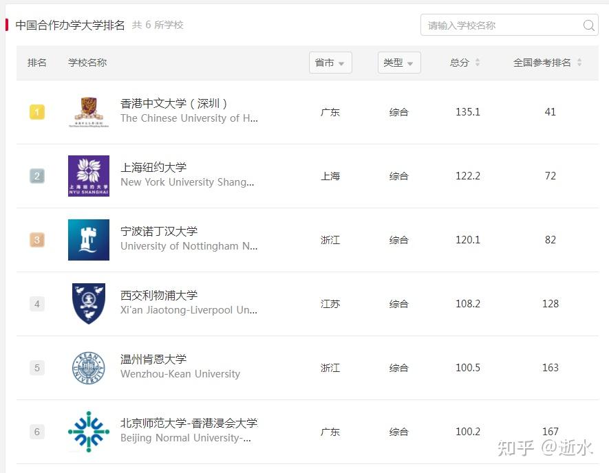Select the 学校名称 column header
609x473 pixels.
point(87,62)
